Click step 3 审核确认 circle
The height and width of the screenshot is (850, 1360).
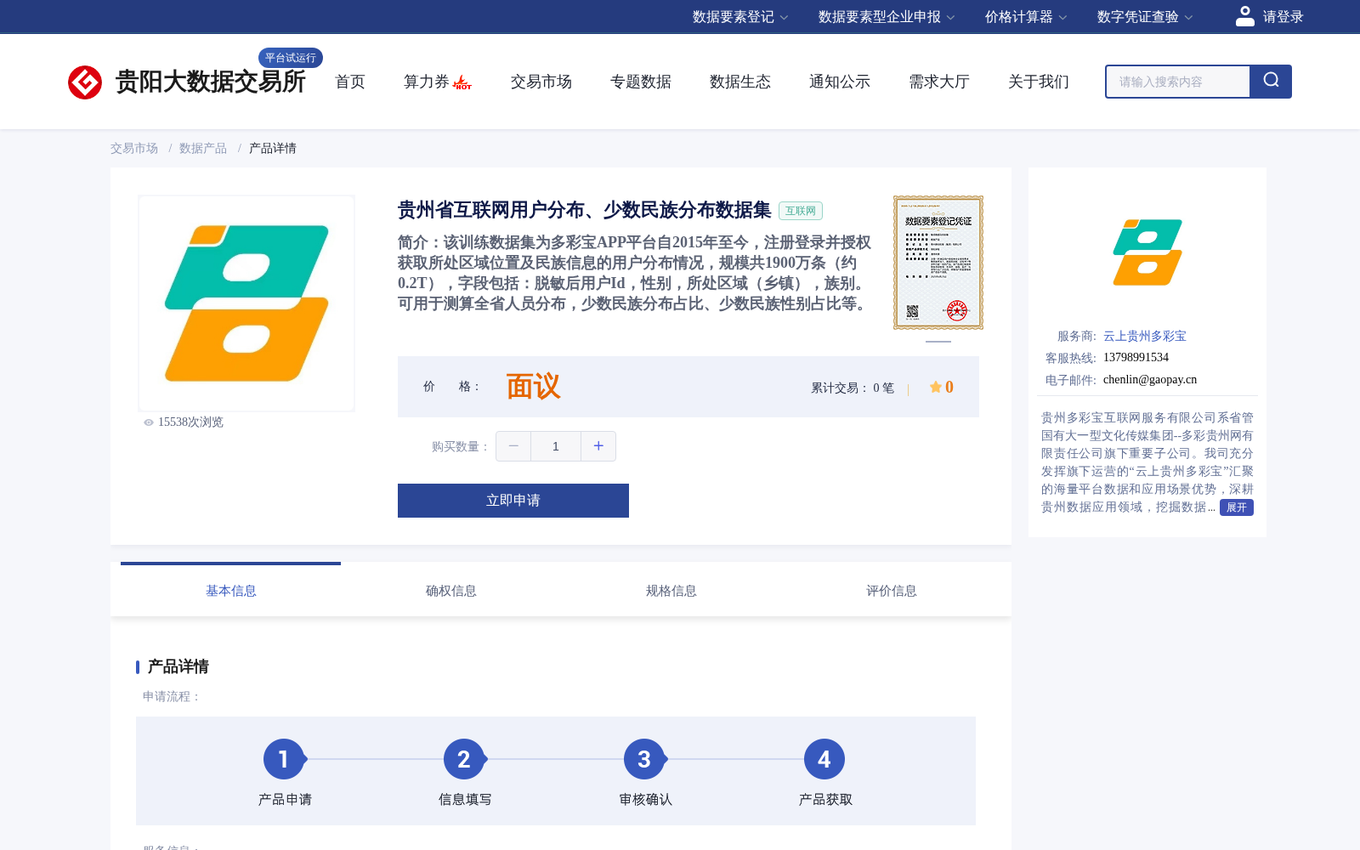point(644,759)
